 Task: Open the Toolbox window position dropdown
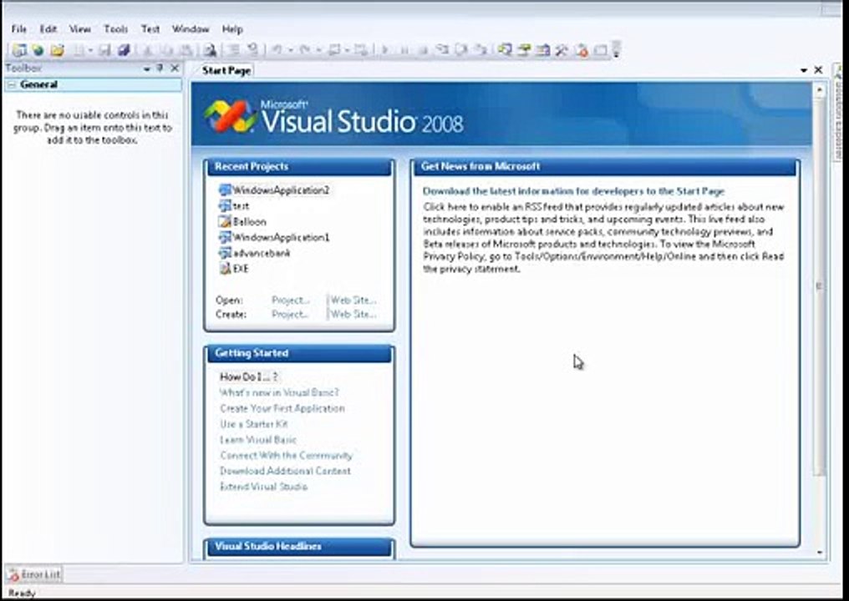[147, 69]
